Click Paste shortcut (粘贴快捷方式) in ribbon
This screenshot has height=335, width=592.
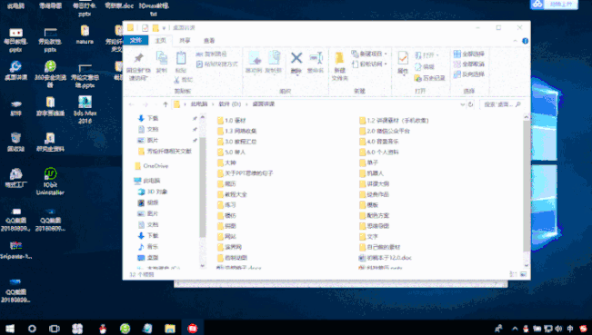[217, 64]
